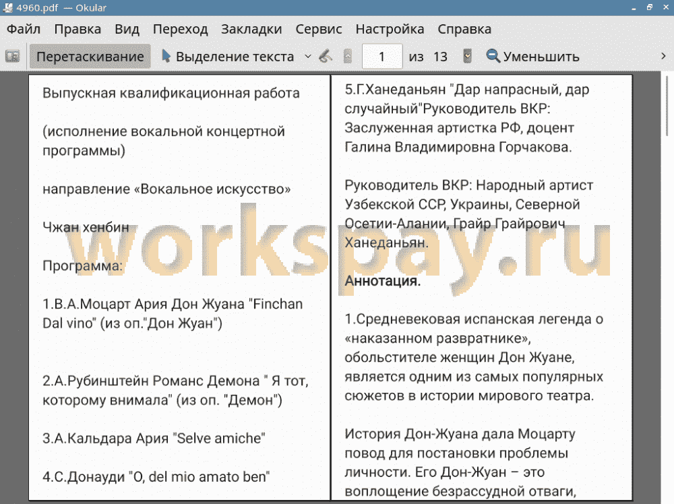Go to the next page arrow
This screenshot has width=674, height=504.
pyautogui.click(x=467, y=57)
